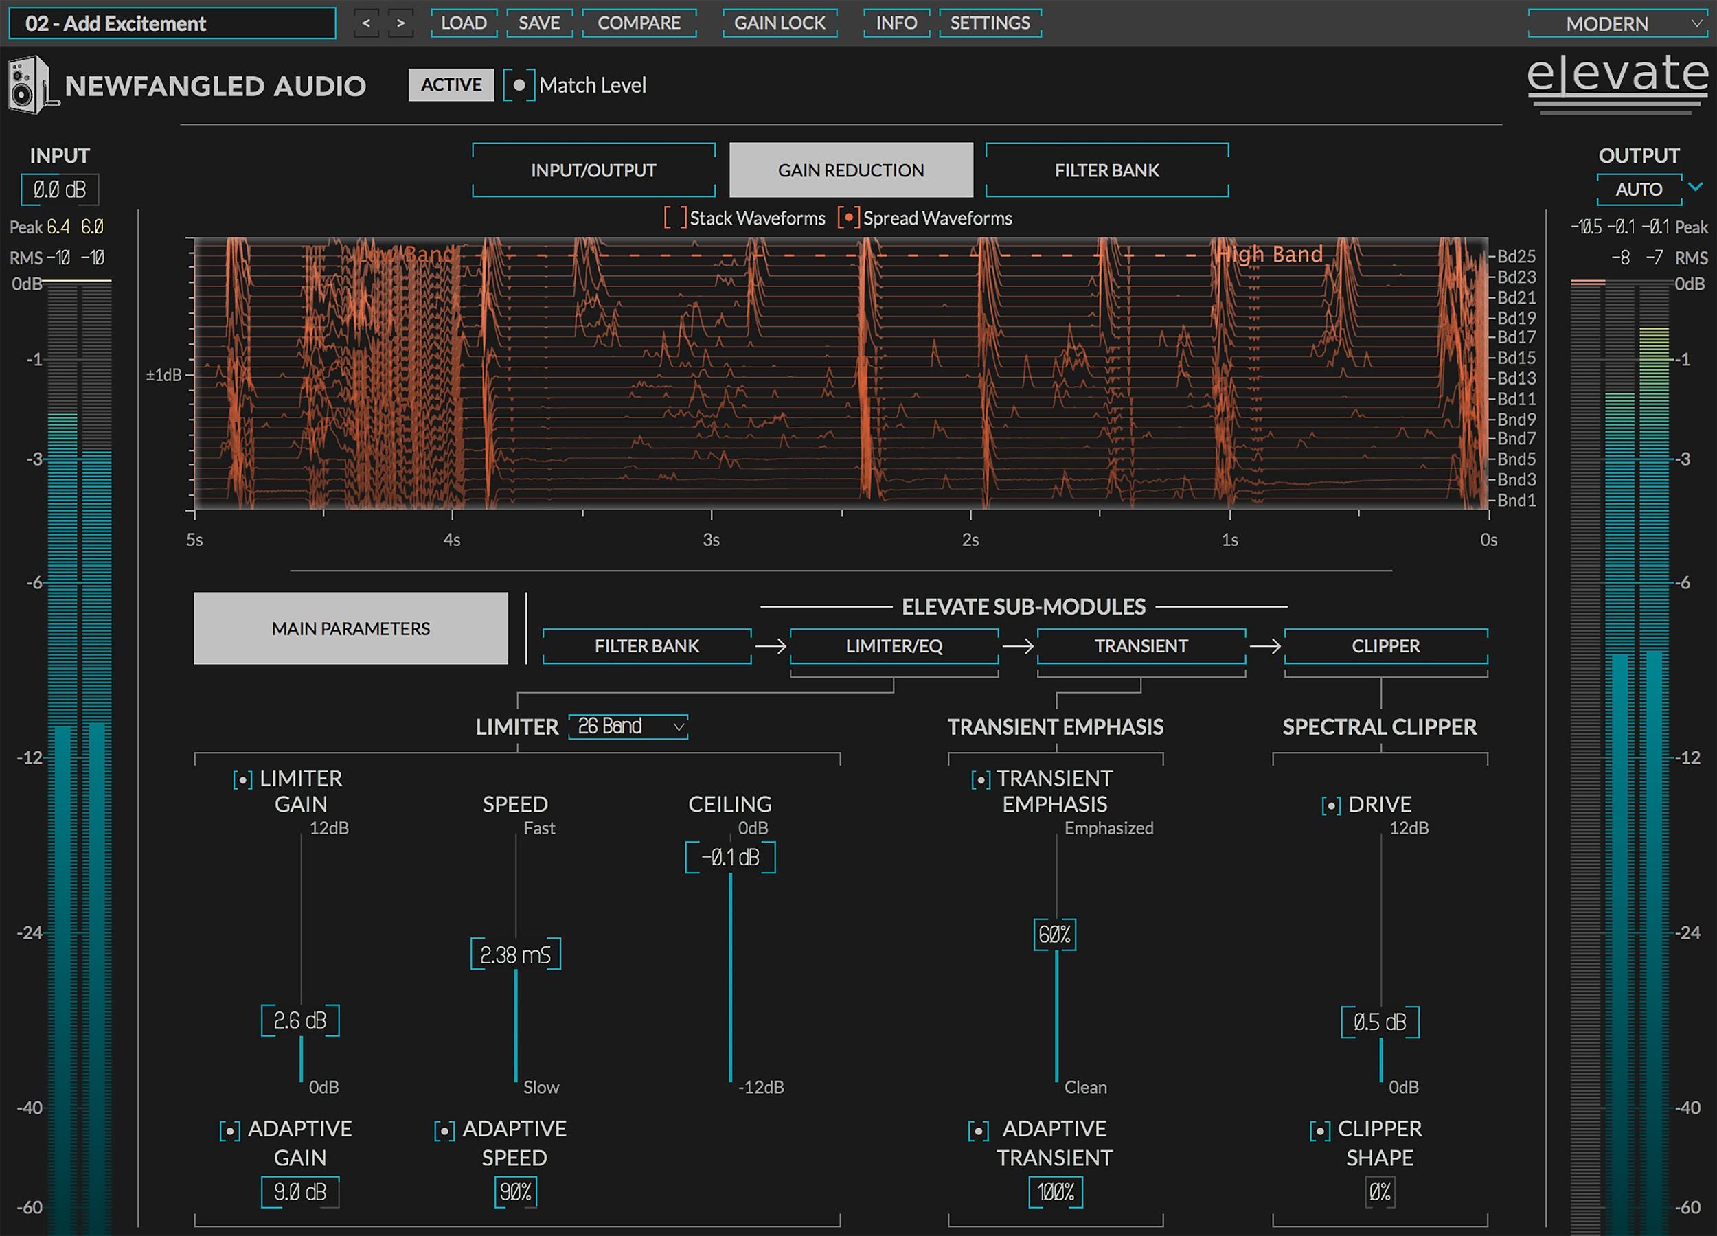1717x1236 pixels.
Task: Click the CEILING slider handle
Action: [729, 856]
